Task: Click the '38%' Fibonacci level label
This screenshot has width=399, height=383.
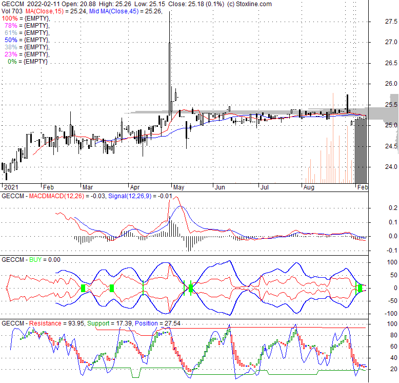Action: (x=11, y=47)
